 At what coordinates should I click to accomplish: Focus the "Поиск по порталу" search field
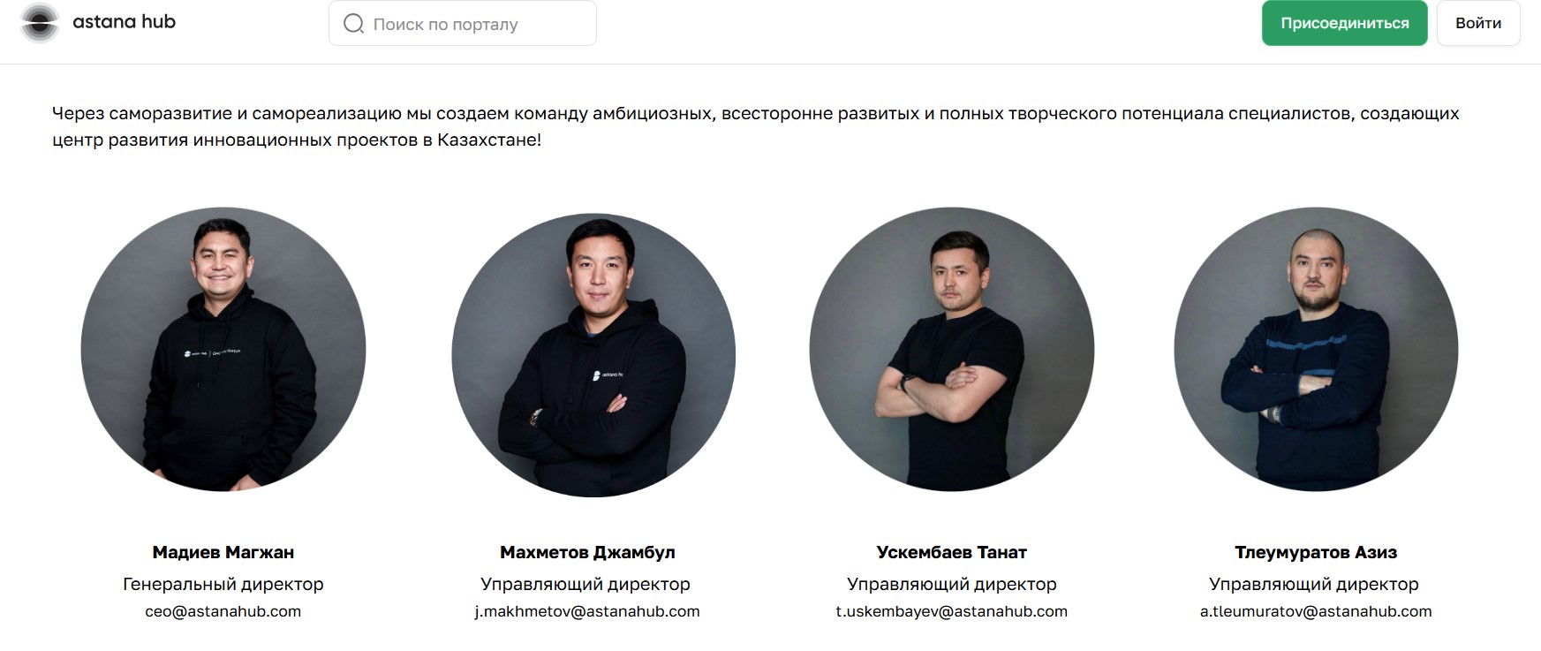[463, 23]
